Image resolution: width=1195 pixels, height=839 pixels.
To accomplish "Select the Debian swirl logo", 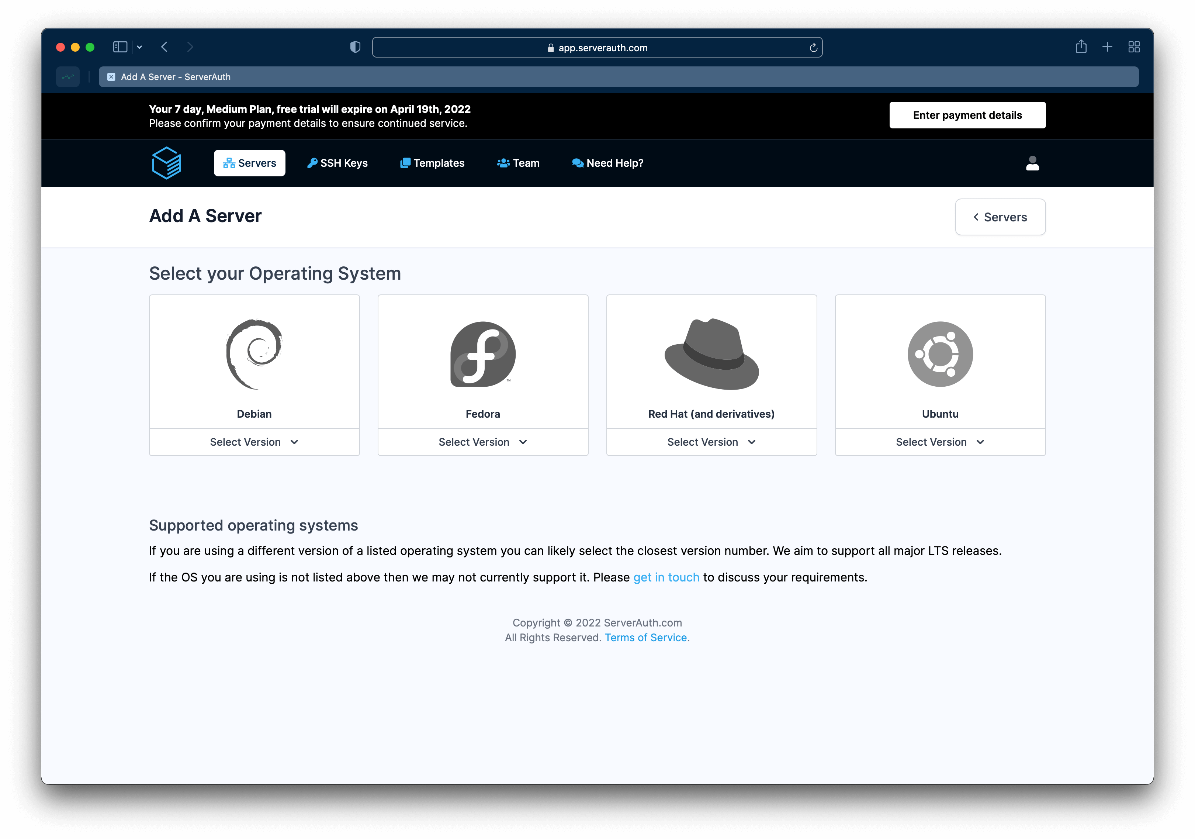I will click(254, 354).
